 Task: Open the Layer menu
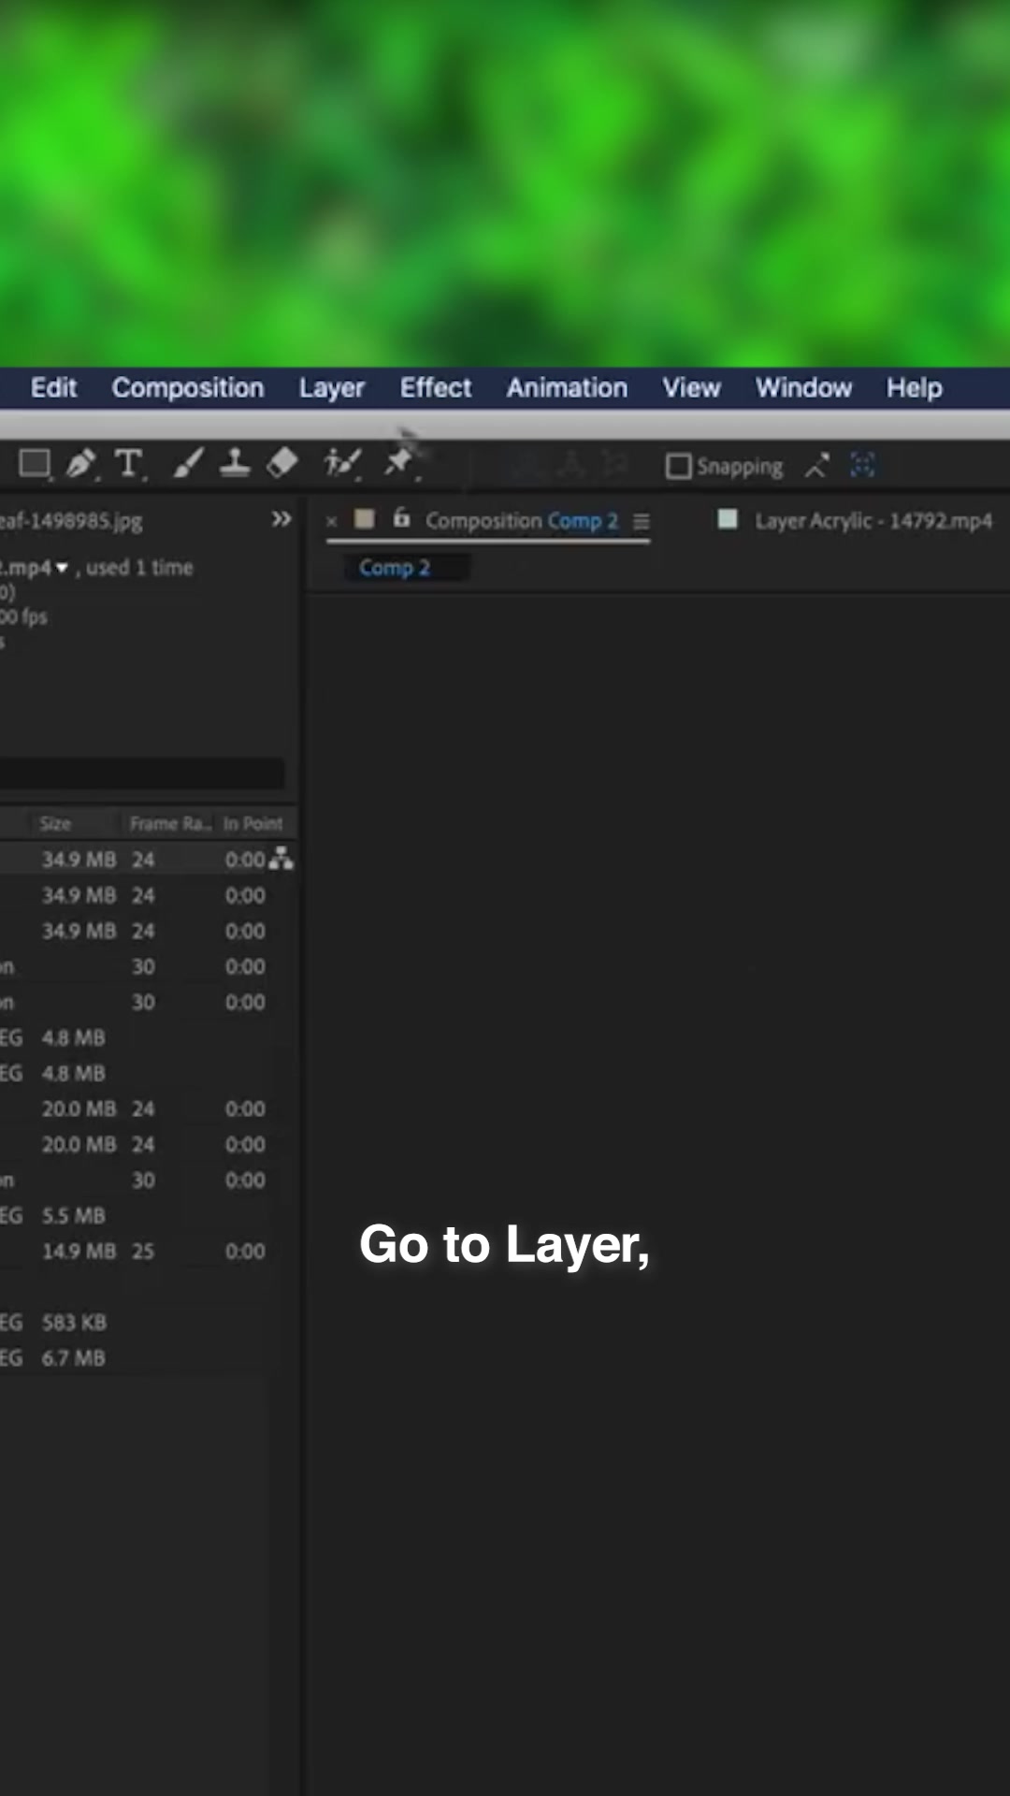(x=331, y=388)
